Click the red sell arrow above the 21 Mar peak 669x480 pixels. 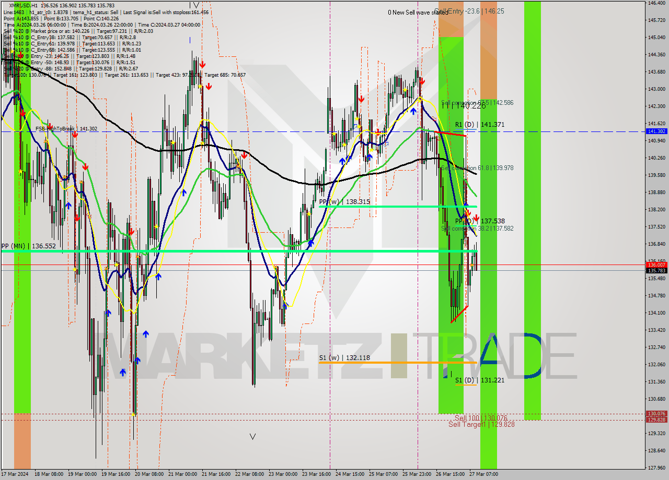coord(202,66)
